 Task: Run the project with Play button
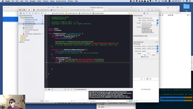29,10
